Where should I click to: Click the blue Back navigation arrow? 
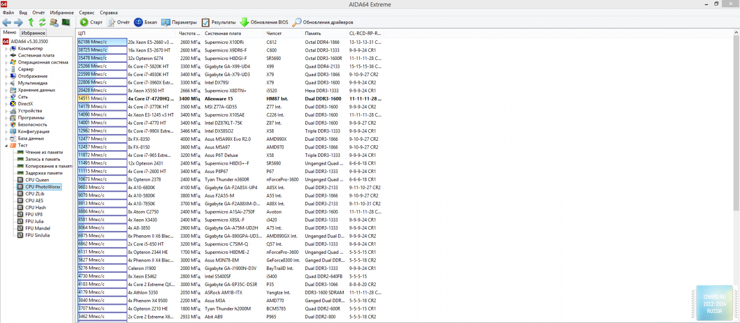[x=7, y=22]
